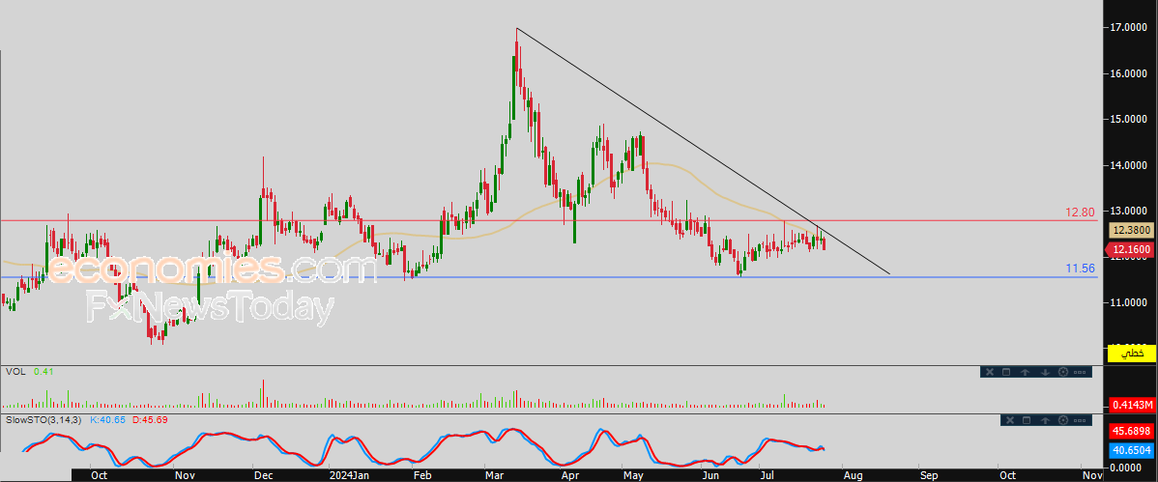
Task: Click the Aug label on time axis
Action: pyautogui.click(x=853, y=474)
